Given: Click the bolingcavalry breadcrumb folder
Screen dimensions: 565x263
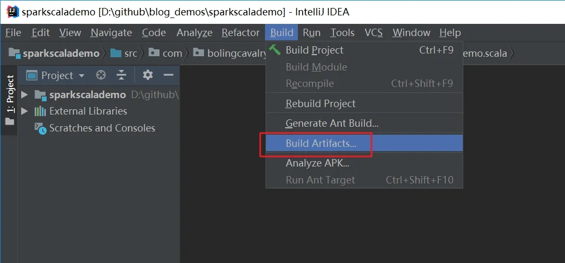Looking at the screenshot, I should click(x=233, y=53).
